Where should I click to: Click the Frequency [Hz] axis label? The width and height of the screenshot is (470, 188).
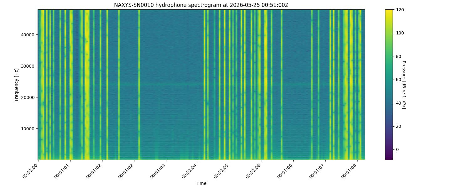click(17, 85)
